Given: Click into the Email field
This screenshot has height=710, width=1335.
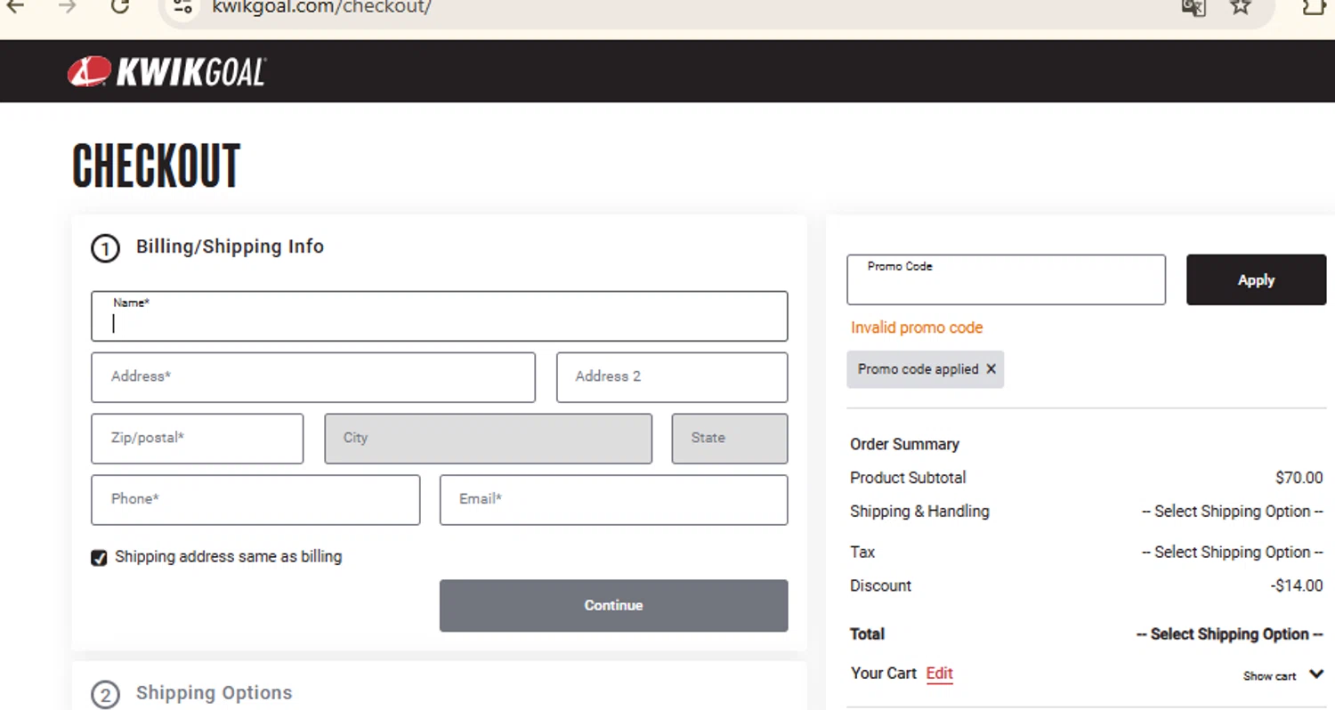Looking at the screenshot, I should [614, 500].
